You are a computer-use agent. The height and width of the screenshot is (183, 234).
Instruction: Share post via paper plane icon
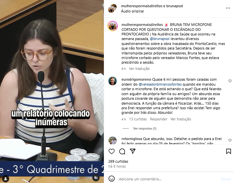point(132,151)
